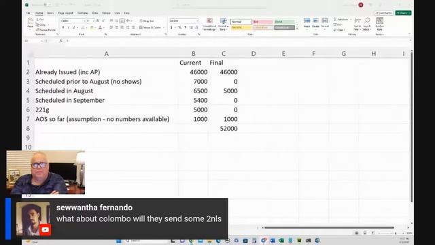Image resolution: width=435 pixels, height=245 pixels.
Task: Click the green Share button
Action: tap(403, 13)
